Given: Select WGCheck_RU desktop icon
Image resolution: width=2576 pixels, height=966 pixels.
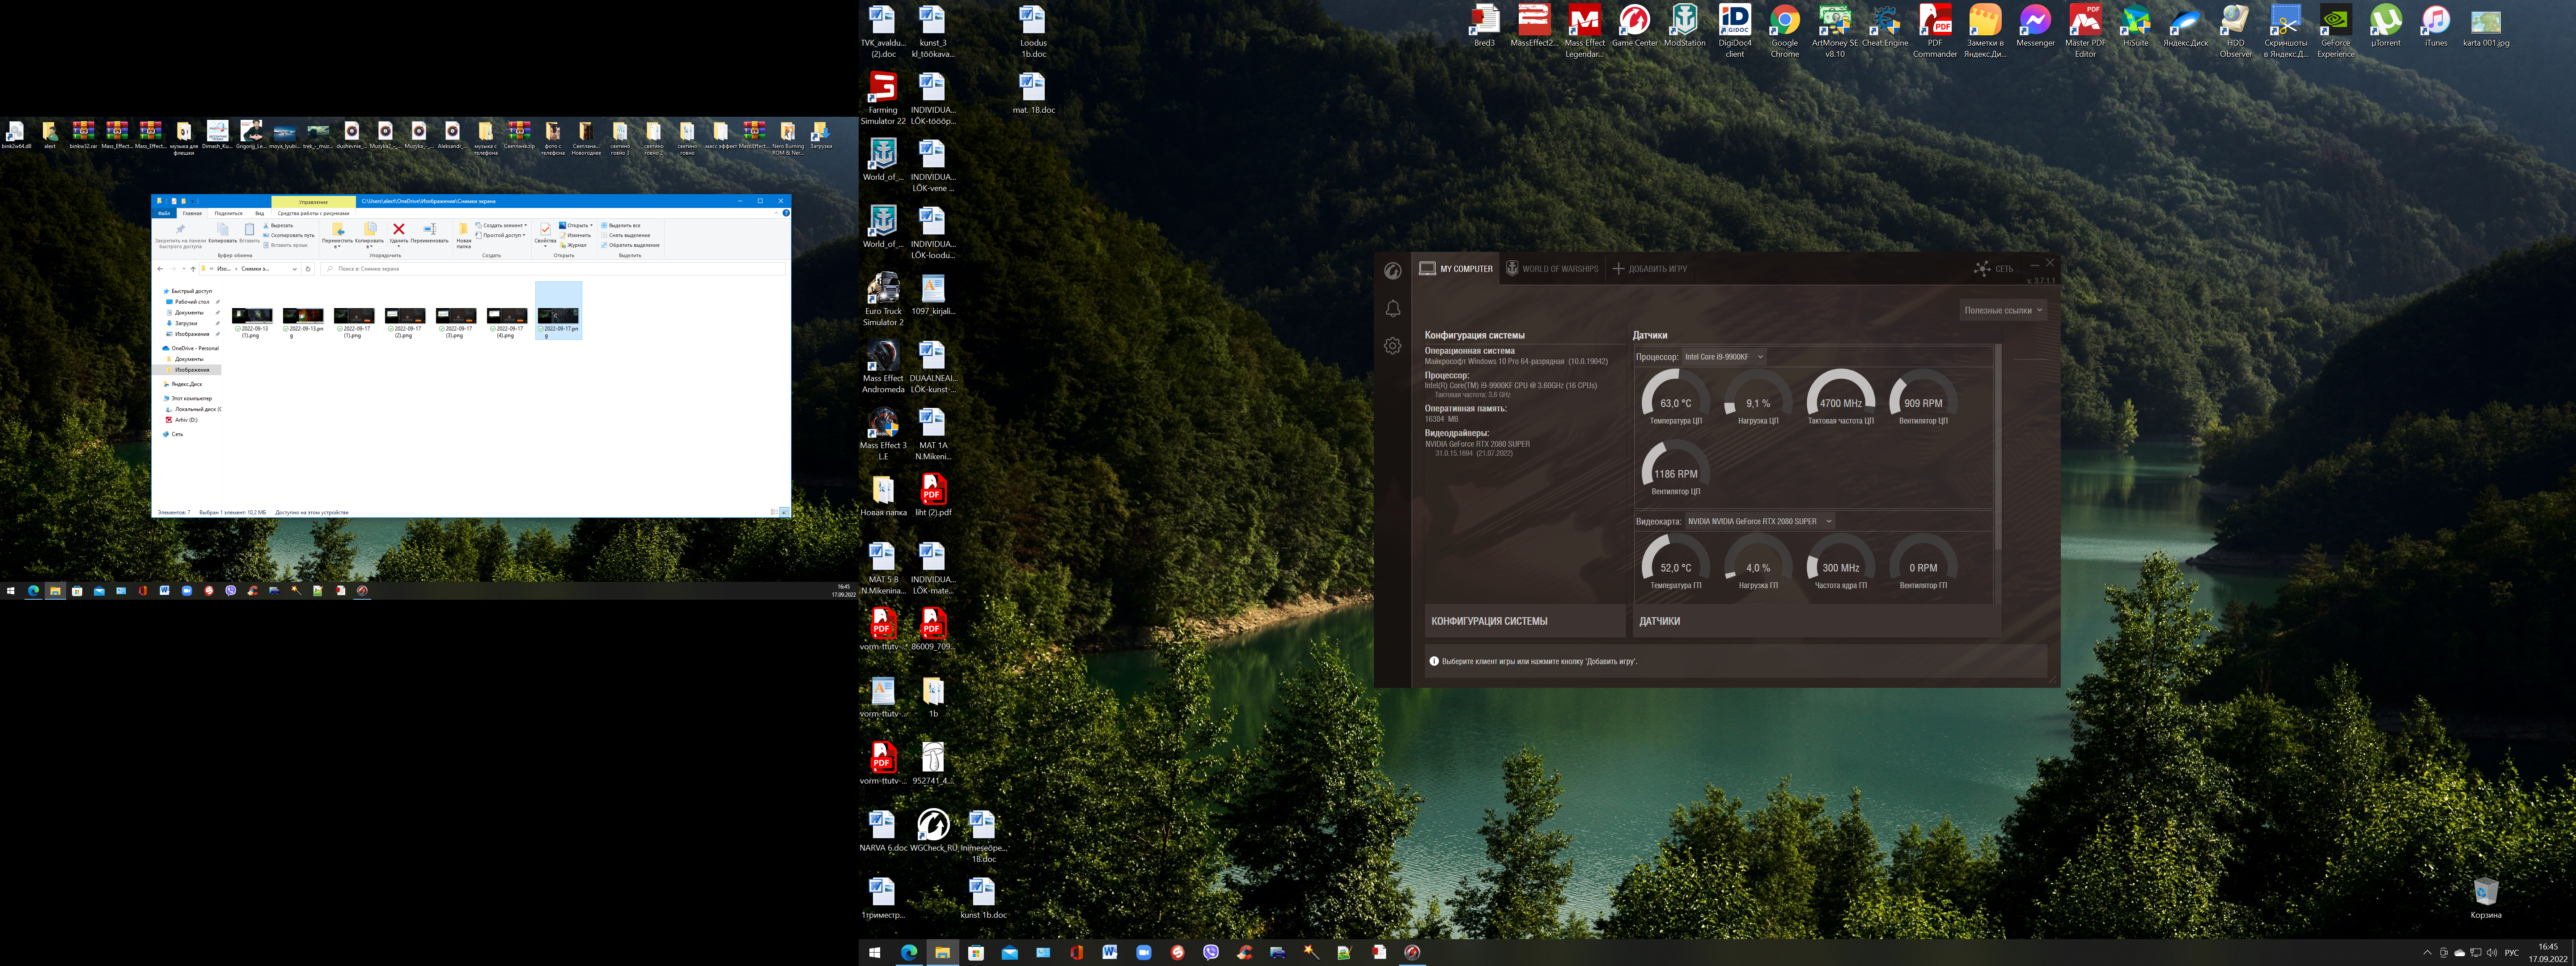Looking at the screenshot, I should coord(933,830).
